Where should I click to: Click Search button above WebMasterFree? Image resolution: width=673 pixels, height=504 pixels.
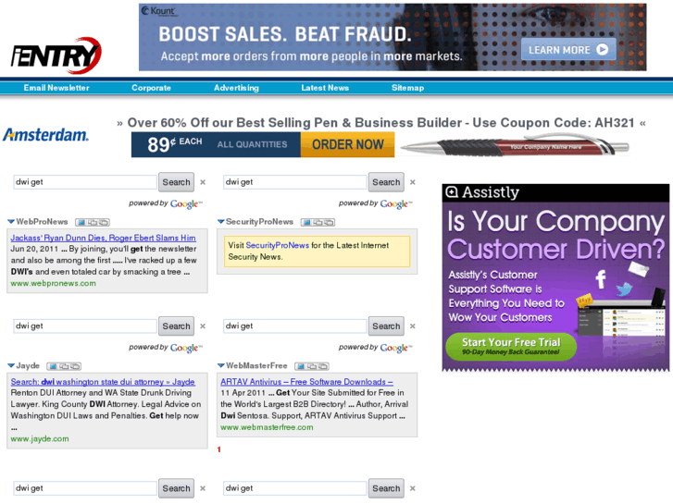pos(386,326)
